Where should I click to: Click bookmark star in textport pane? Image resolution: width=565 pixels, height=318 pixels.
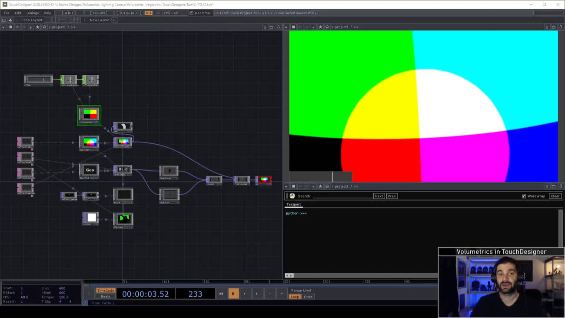[320, 186]
